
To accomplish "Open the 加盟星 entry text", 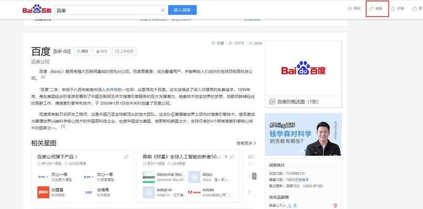I will click(57, 190).
